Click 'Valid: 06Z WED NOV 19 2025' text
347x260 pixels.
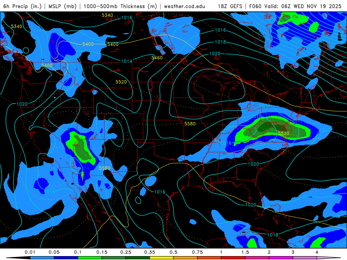pyautogui.click(x=303, y=6)
